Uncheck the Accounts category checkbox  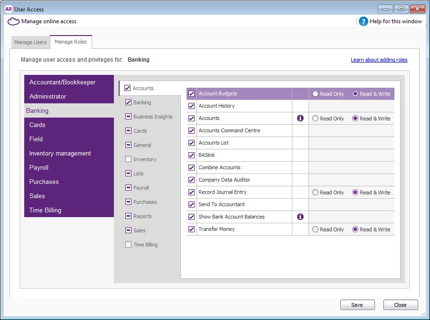point(127,88)
